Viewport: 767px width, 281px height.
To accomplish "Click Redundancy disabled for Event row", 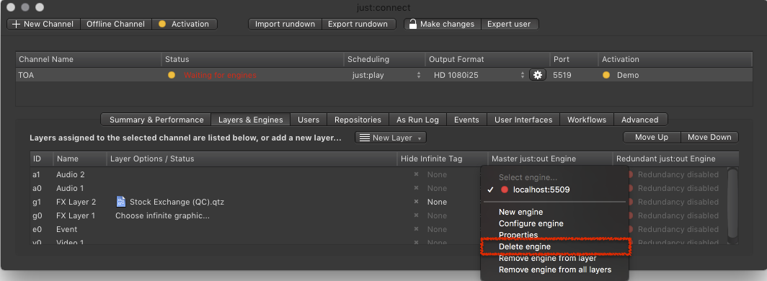I will coord(678,229).
